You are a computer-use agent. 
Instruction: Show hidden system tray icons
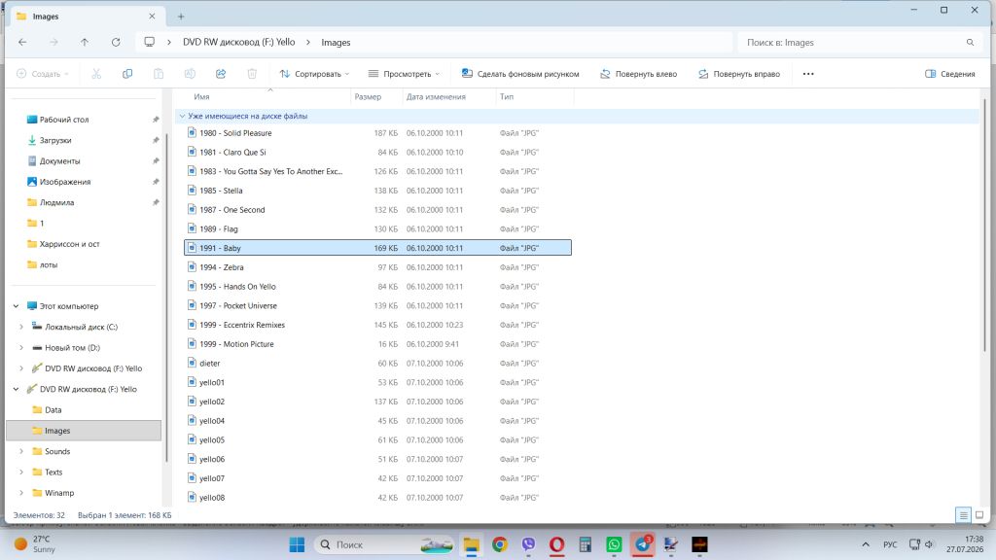(x=865, y=544)
